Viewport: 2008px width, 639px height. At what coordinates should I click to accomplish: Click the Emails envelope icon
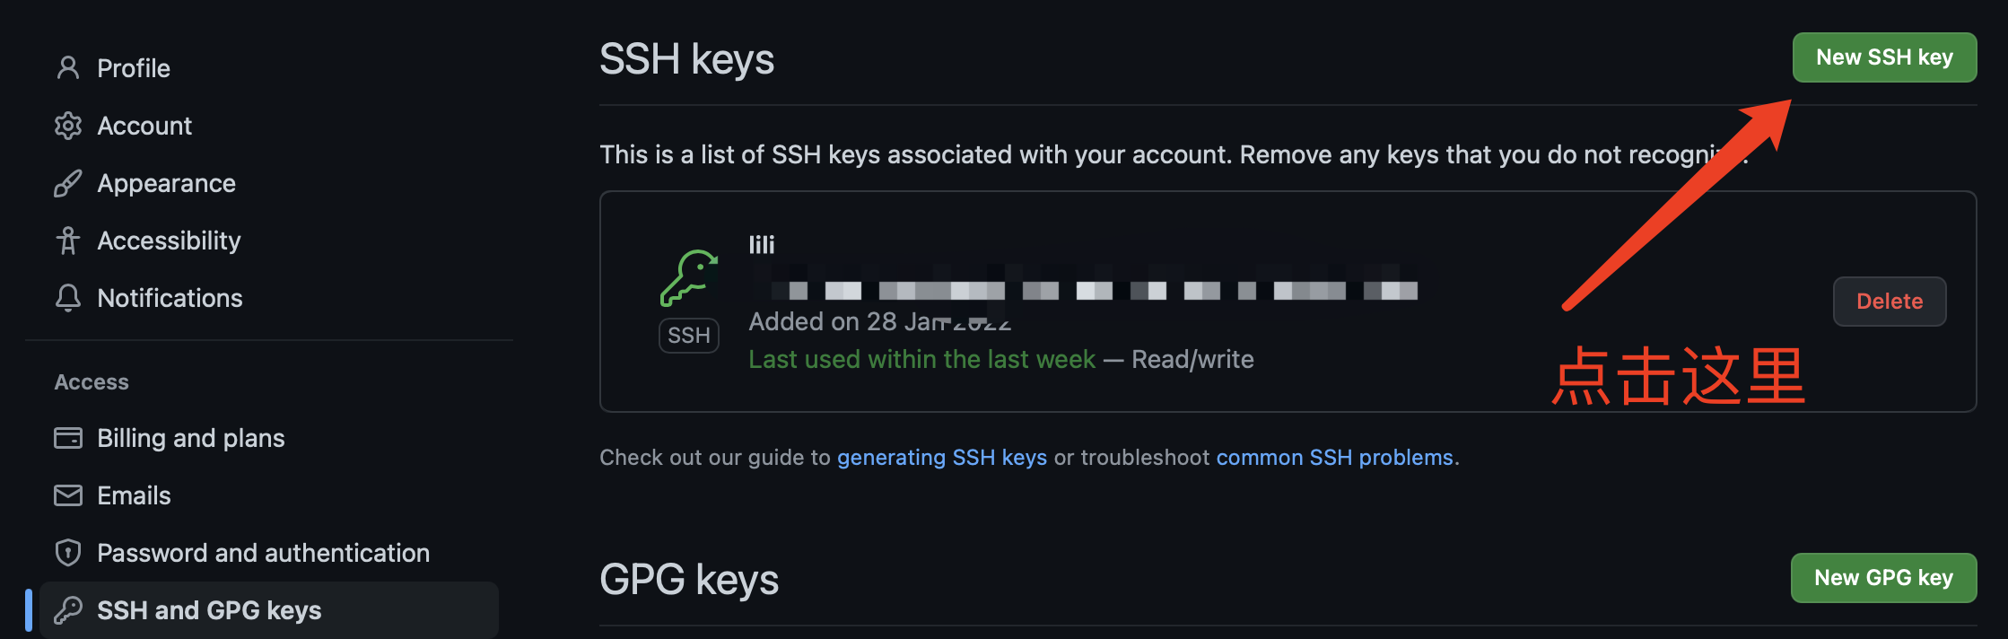[x=68, y=495]
